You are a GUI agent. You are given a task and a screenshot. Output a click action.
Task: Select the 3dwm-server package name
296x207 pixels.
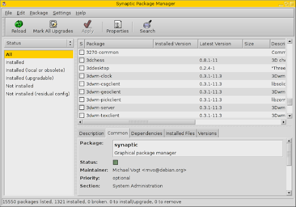pyautogui.click(x=101, y=107)
